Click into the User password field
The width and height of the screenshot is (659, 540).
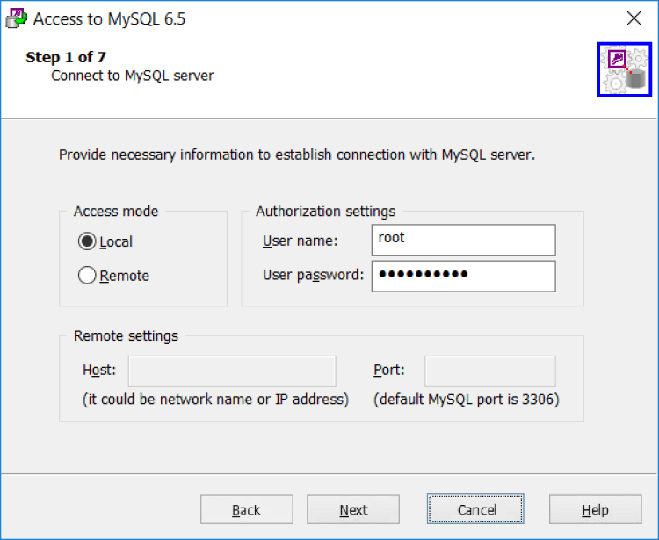(x=463, y=275)
